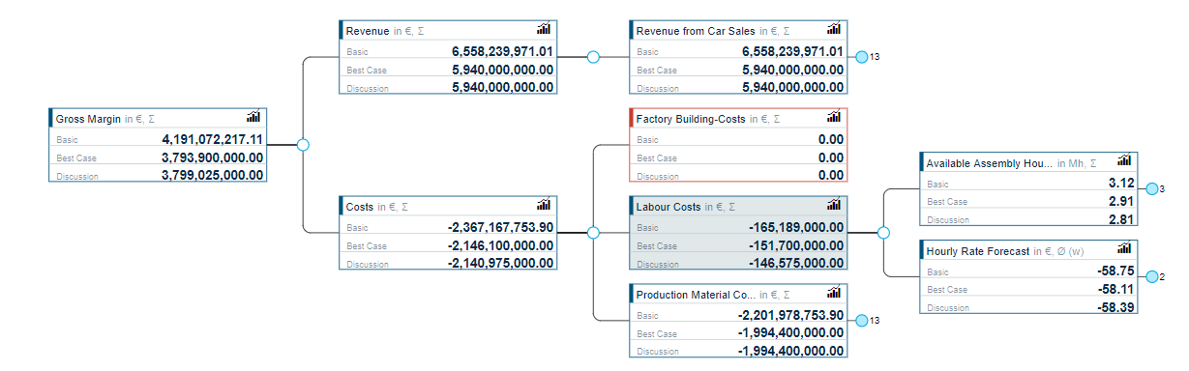Select the Labour Costs node title
The width and height of the screenshot is (1189, 371).
click(x=668, y=207)
